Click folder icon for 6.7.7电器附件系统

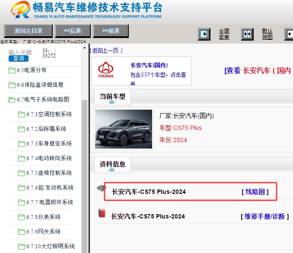(22, 202)
